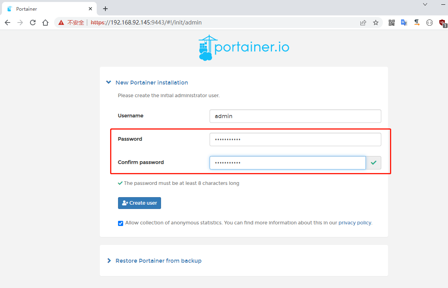Minimize the browser window
Screen dimensions: 448x288
(x=443, y=4)
